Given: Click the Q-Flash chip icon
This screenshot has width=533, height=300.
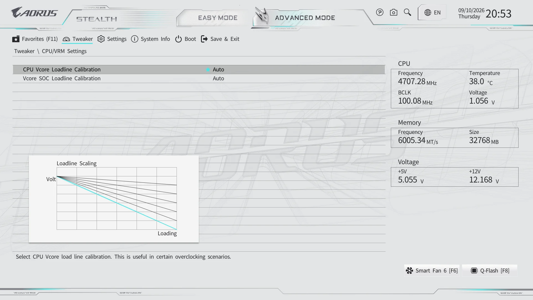Looking at the screenshot, I should (x=474, y=271).
